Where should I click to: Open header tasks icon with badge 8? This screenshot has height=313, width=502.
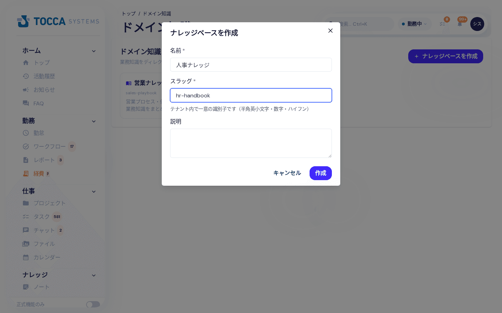[443, 24]
